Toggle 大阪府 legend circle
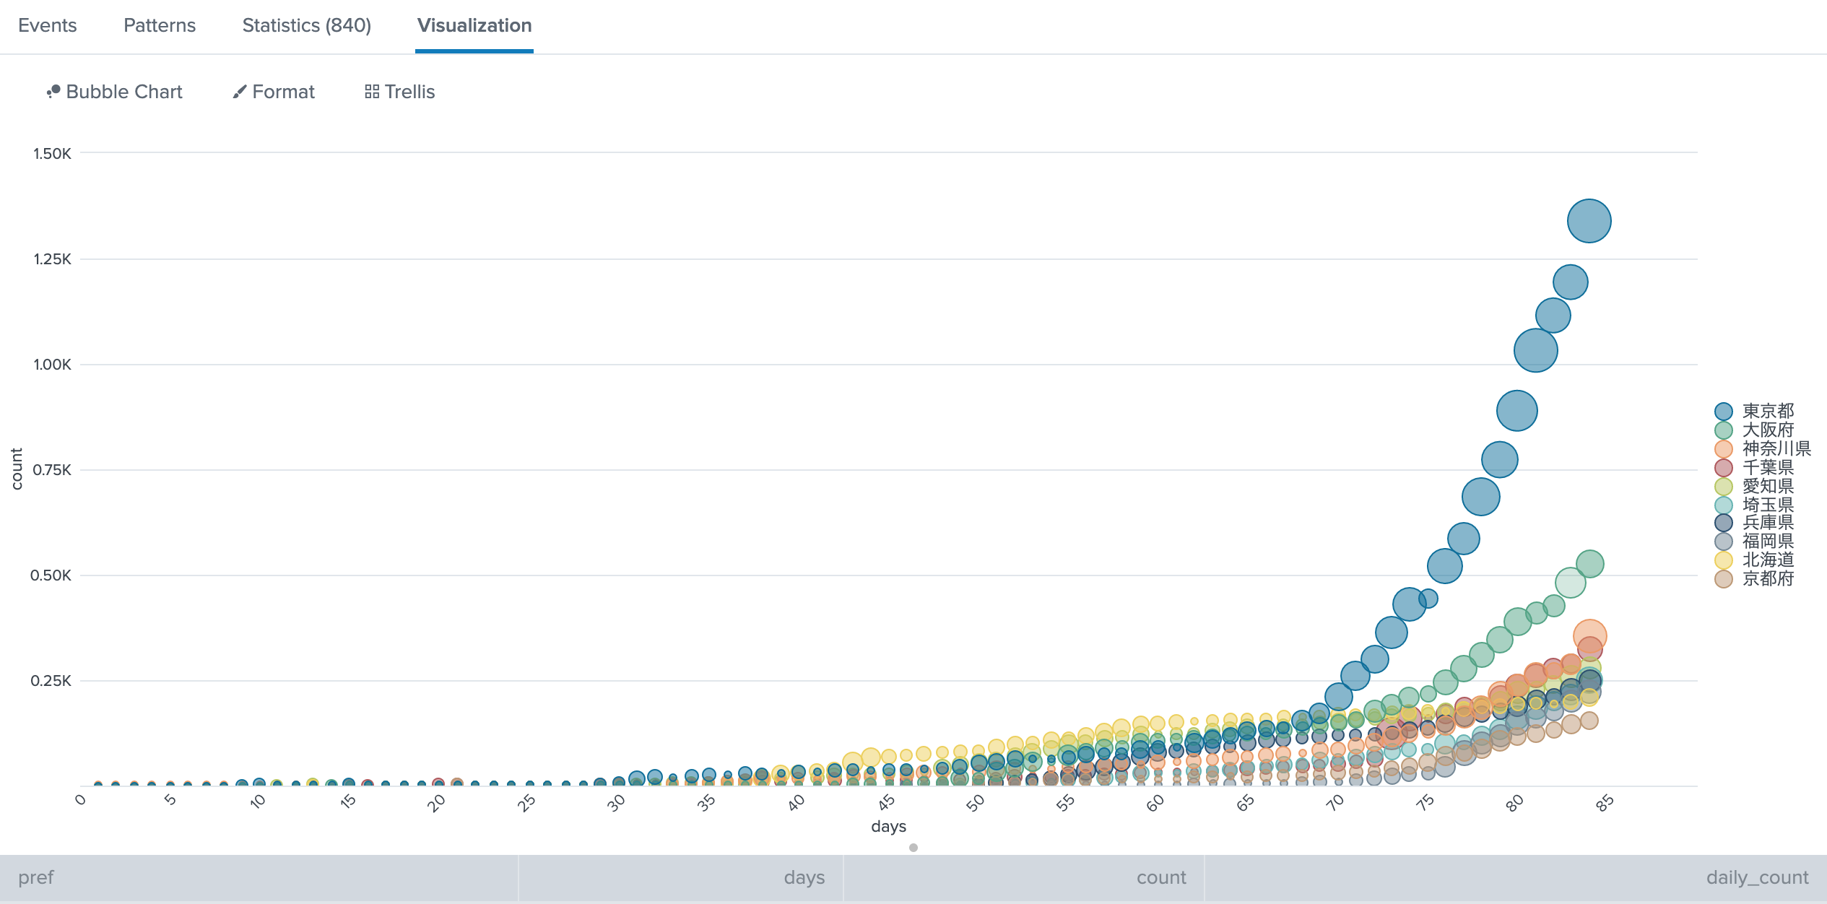 [x=1724, y=430]
